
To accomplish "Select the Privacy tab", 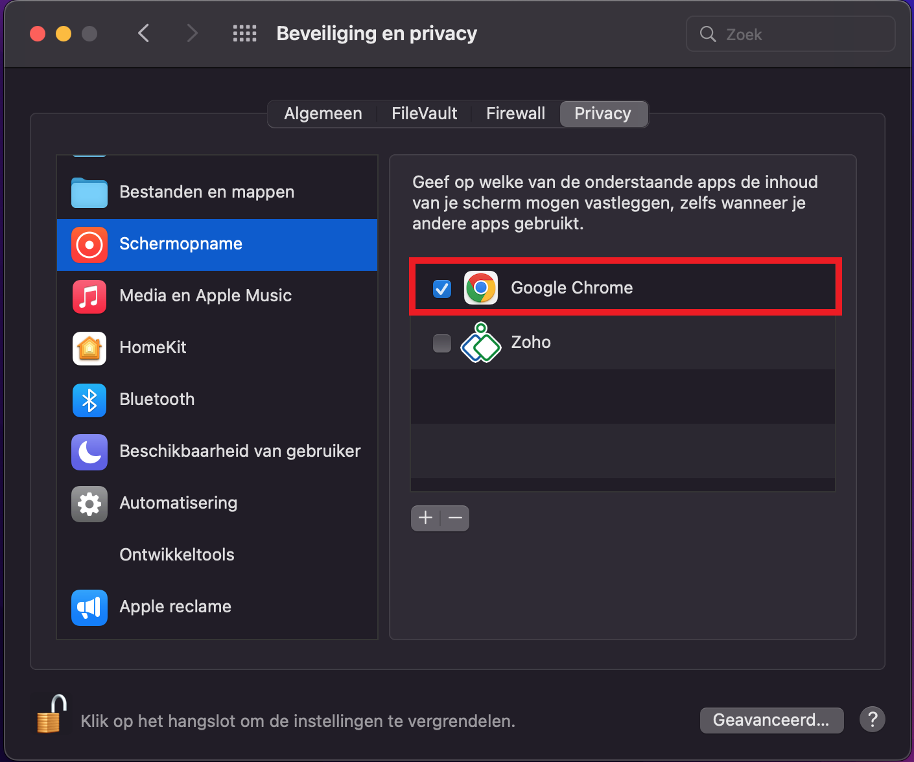I will pyautogui.click(x=603, y=114).
